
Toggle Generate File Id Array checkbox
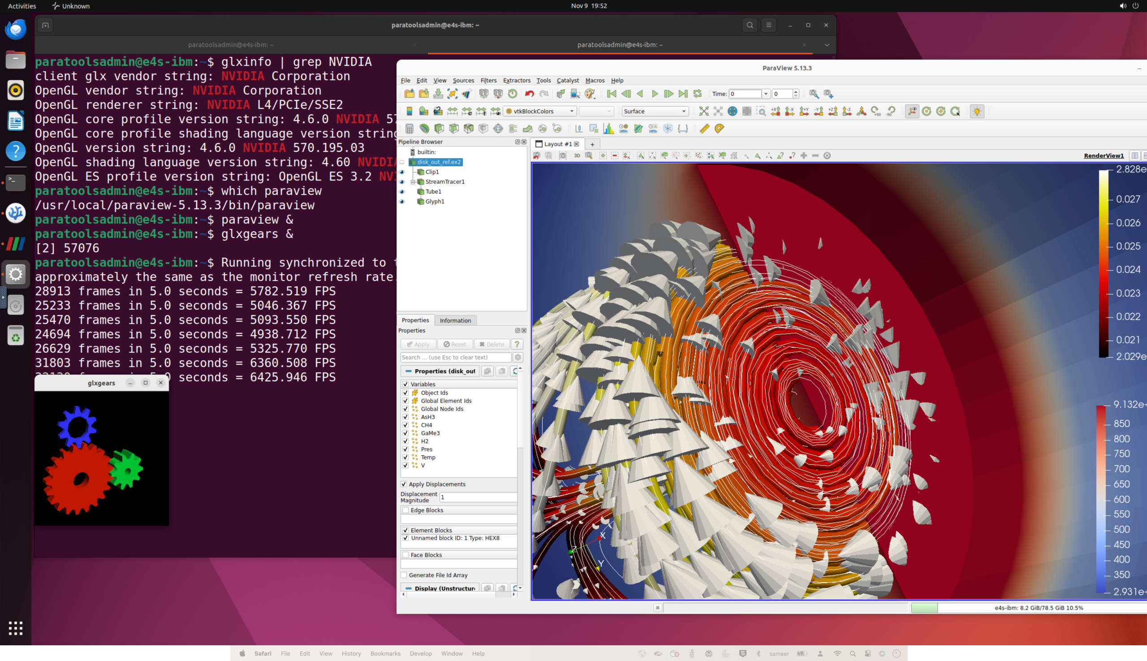click(404, 575)
